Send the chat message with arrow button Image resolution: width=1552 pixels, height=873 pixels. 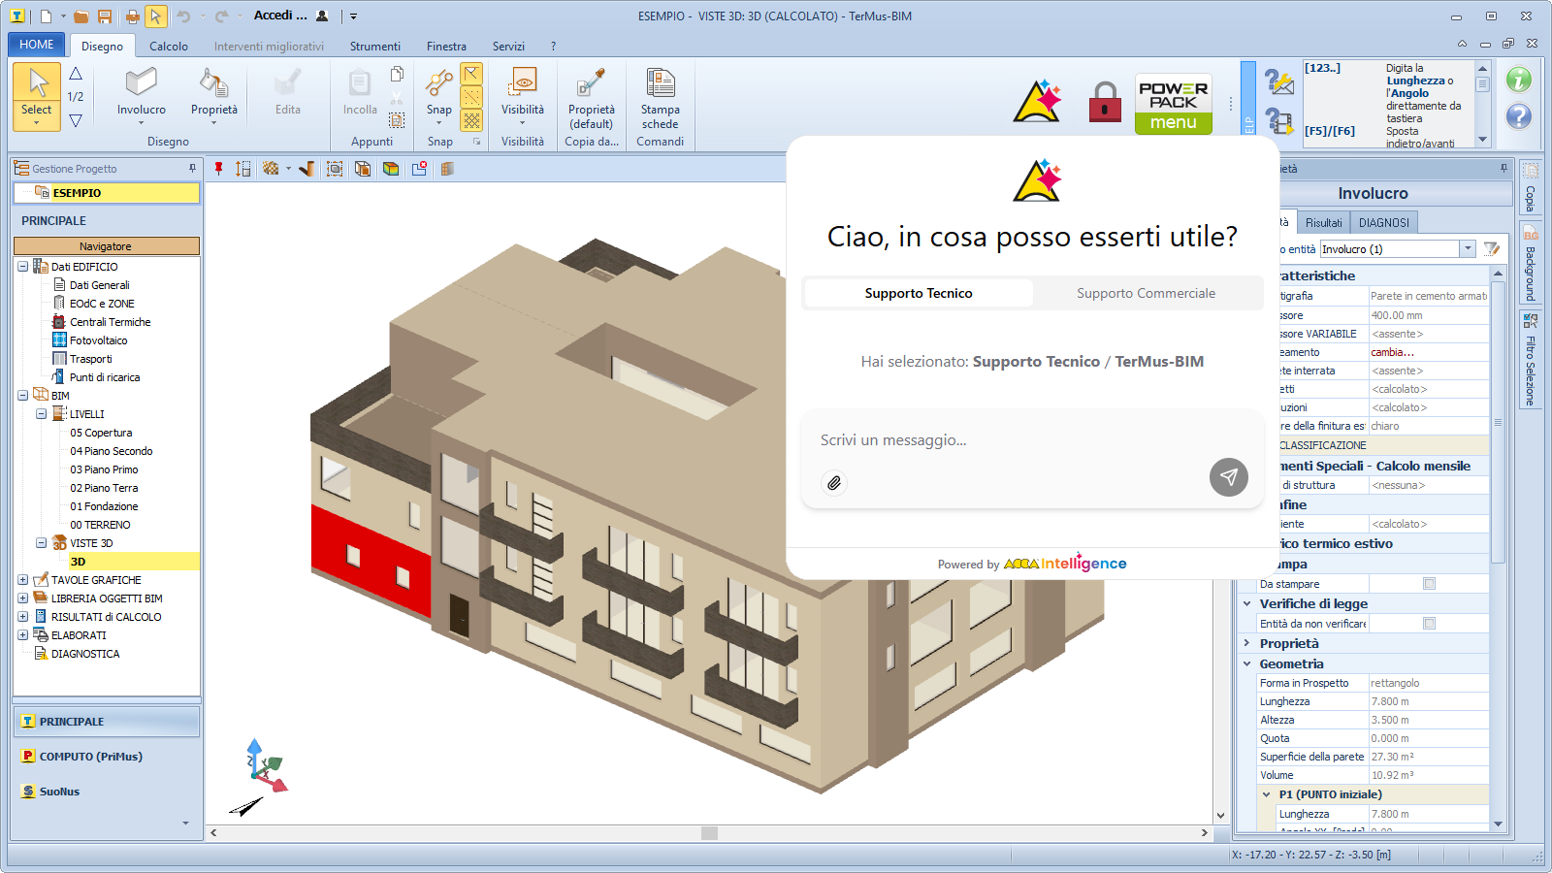[1228, 477]
